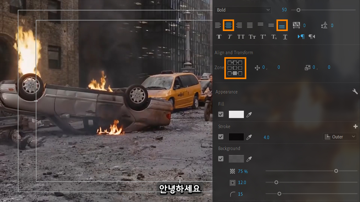The height and width of the screenshot is (202, 360).
Task: Pick Background color with eyedropper
Action: click(249, 159)
